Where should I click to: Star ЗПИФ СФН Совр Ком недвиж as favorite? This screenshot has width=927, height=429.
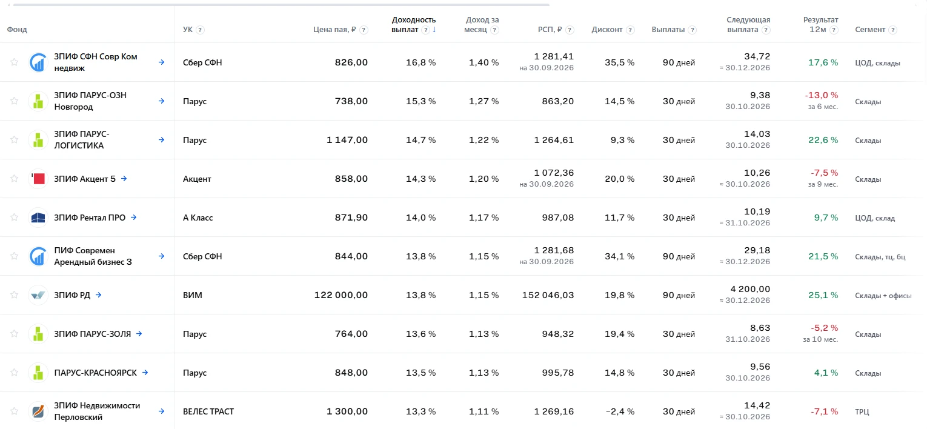tap(14, 62)
